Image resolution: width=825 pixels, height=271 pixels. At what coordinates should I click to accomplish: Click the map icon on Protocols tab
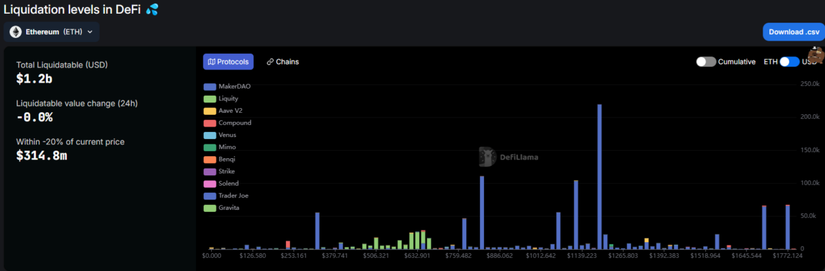(x=212, y=62)
